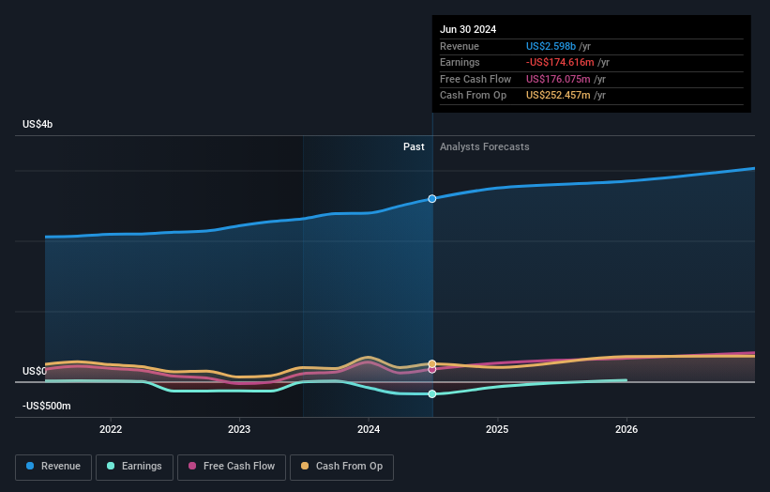Click the US$252.457m cash from op value
The height and width of the screenshot is (492, 770).
[558, 96]
